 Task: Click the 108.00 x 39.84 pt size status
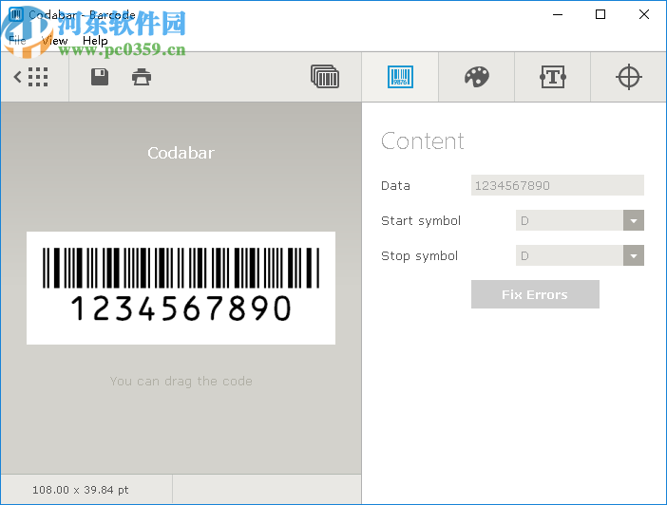click(x=81, y=490)
